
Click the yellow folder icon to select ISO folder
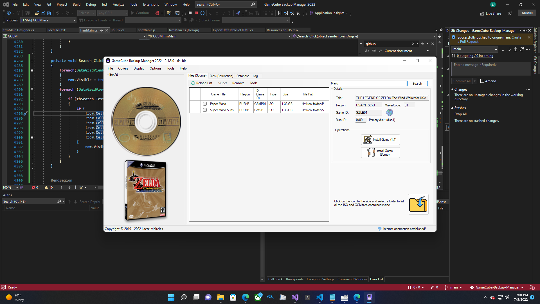[x=418, y=204]
